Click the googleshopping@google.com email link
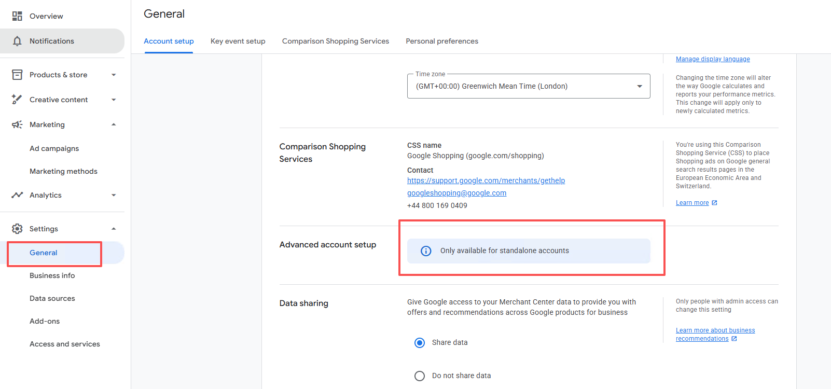 tap(457, 193)
